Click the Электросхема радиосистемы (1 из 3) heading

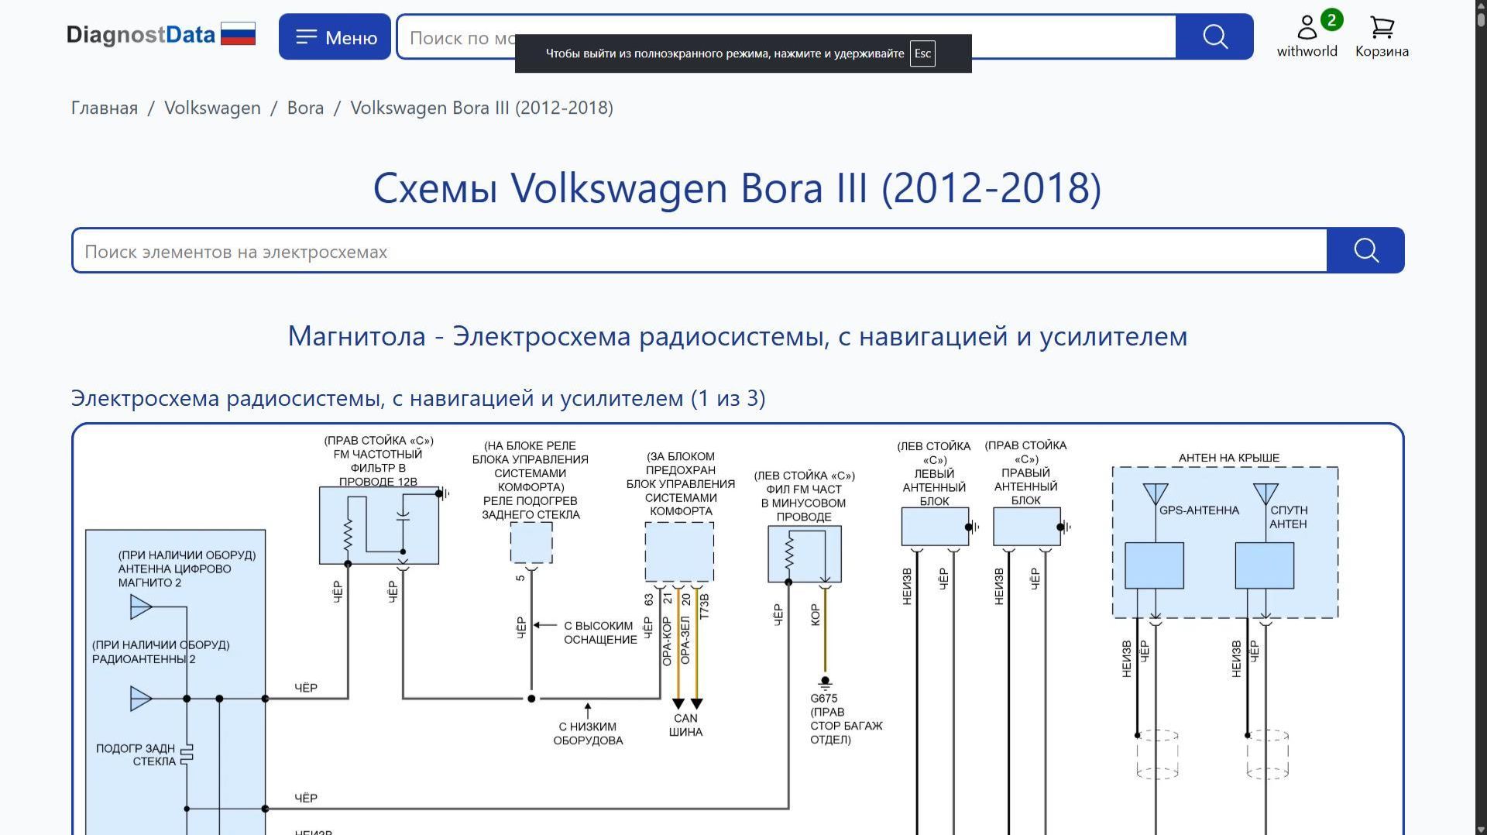(x=418, y=399)
